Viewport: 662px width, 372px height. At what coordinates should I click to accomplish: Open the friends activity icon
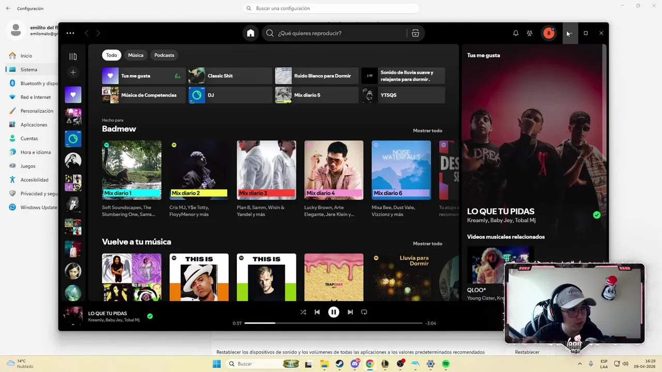530,33
